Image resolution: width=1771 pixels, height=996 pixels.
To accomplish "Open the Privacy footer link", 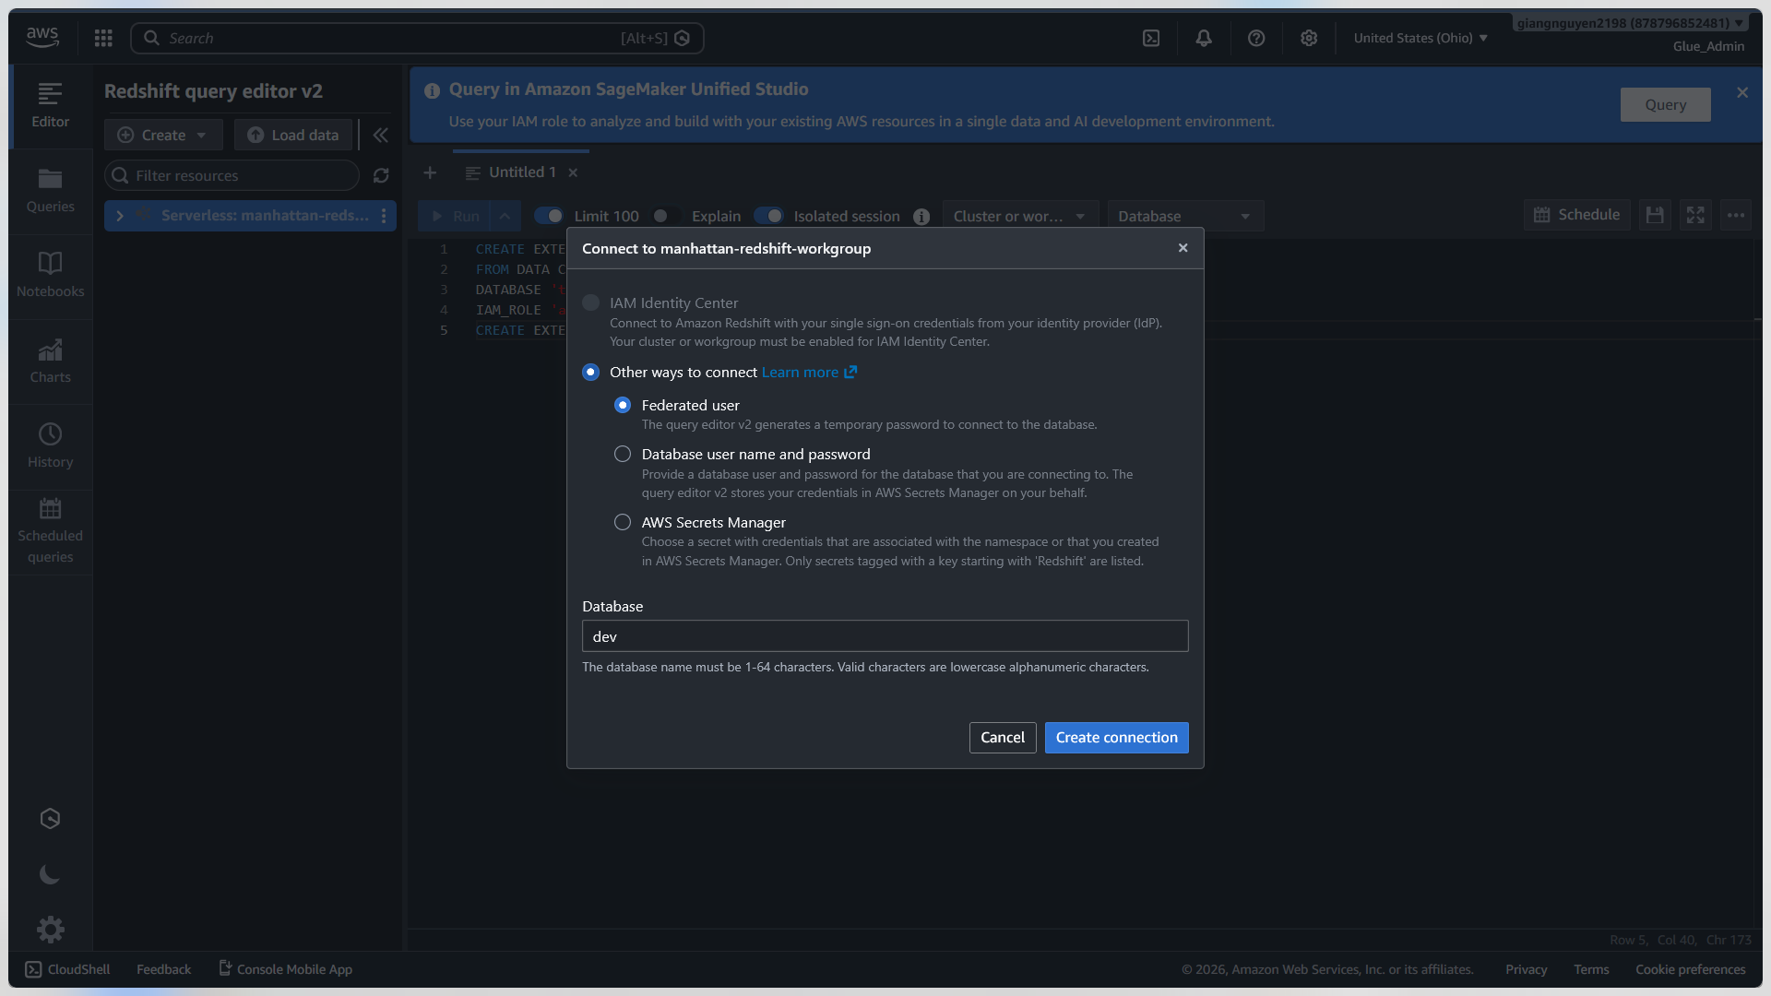I will pos(1527,969).
